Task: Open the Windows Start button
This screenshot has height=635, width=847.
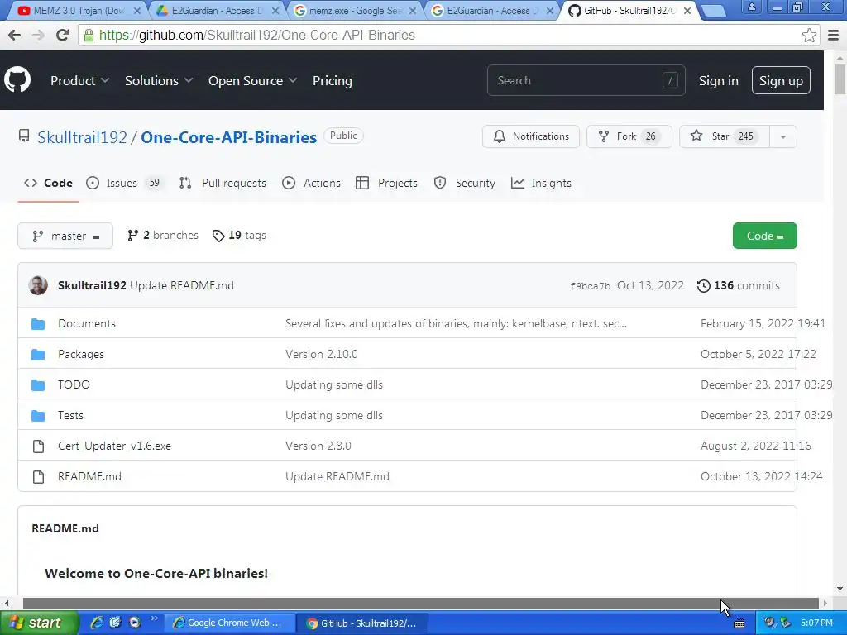Action: pyautogui.click(x=39, y=623)
